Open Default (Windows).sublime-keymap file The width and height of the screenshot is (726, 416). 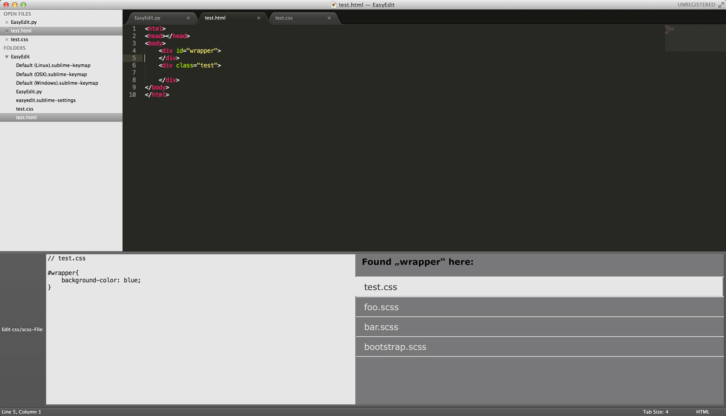(57, 83)
